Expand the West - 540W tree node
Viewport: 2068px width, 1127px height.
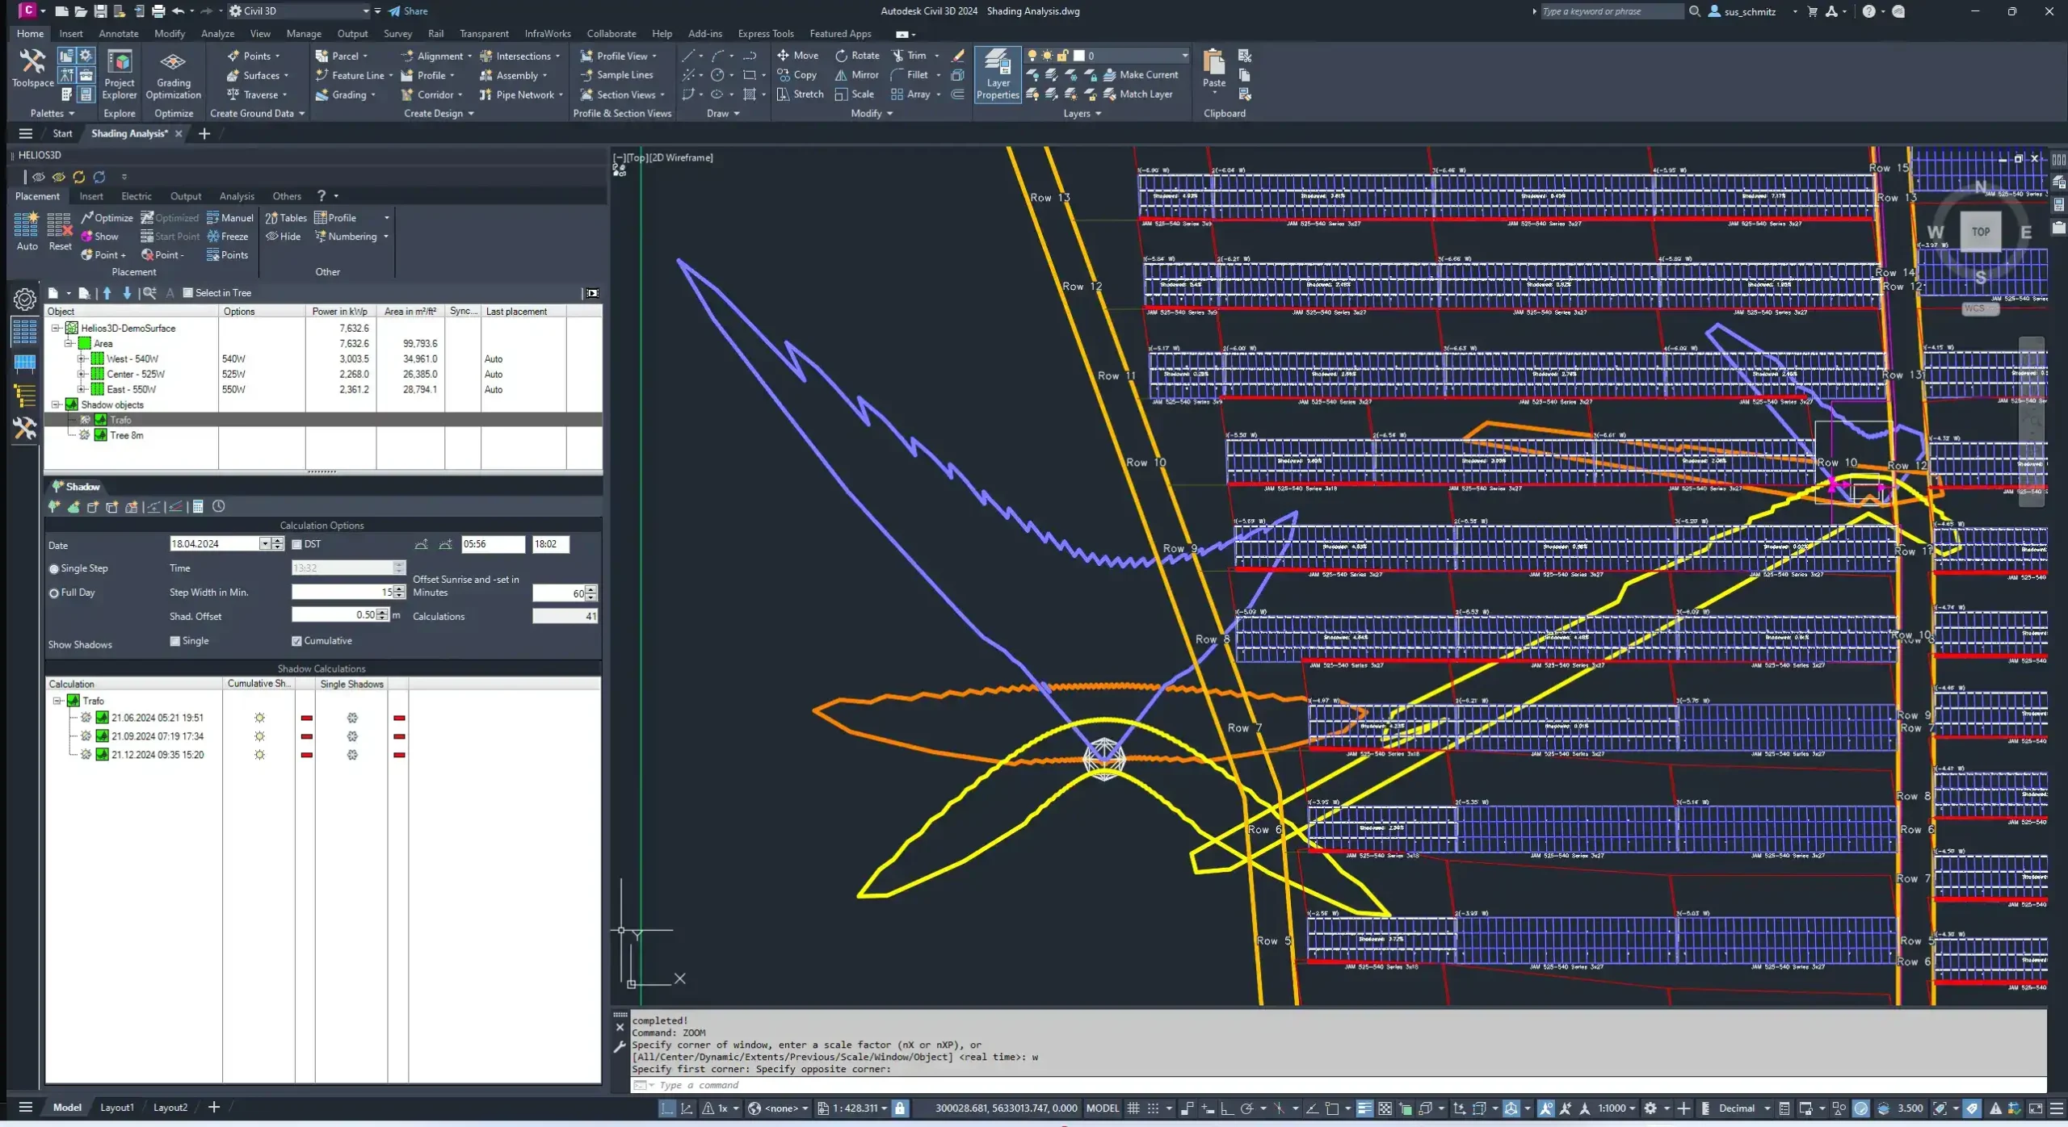tap(81, 358)
